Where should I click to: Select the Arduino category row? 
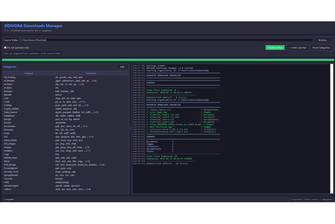66,88
